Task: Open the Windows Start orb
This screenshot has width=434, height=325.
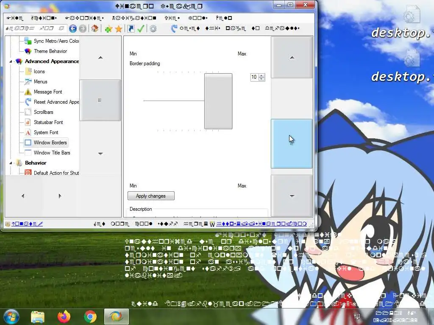Action: coord(11,317)
